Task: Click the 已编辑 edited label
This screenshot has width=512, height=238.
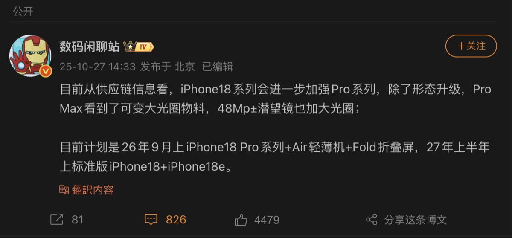Action: 218,67
